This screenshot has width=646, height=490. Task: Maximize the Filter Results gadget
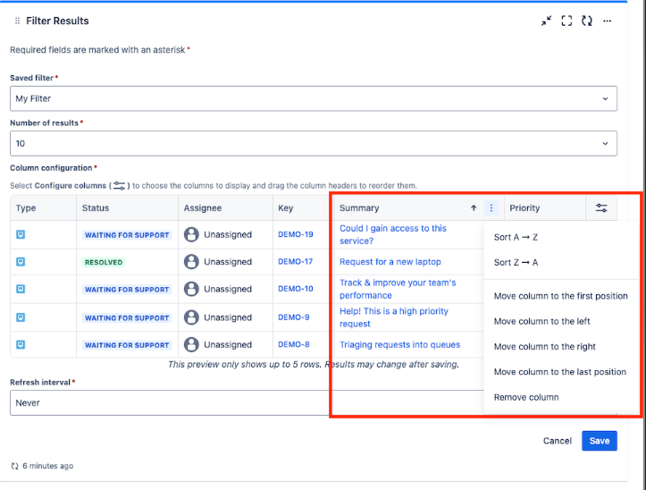(566, 21)
